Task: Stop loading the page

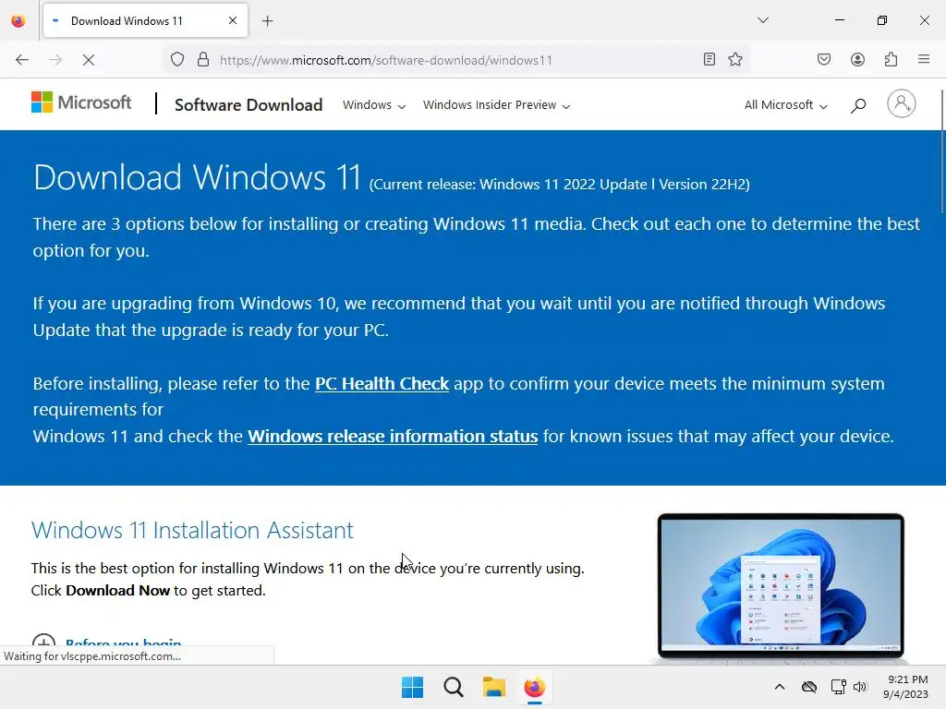Action: click(x=88, y=60)
